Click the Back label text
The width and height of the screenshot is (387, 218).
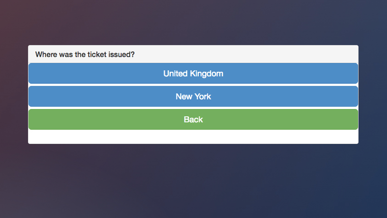tap(193, 120)
